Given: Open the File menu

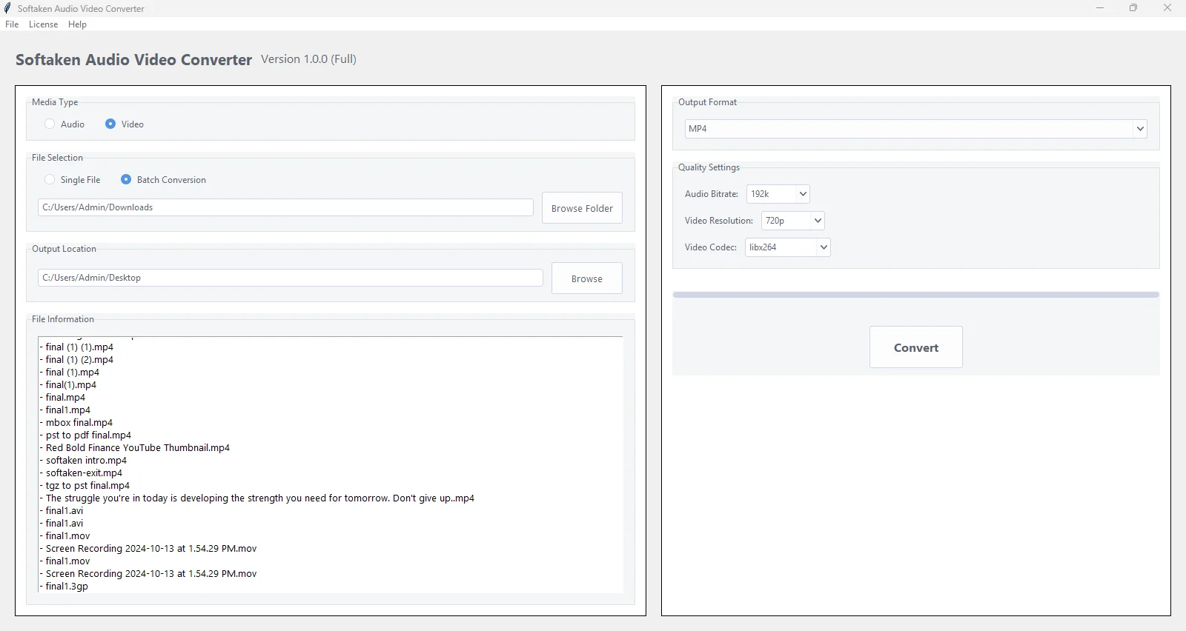Looking at the screenshot, I should 12,24.
